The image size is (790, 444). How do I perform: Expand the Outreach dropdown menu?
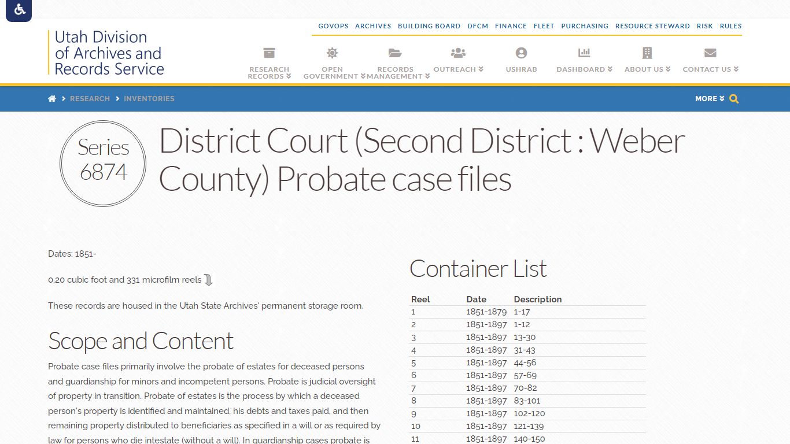459,69
